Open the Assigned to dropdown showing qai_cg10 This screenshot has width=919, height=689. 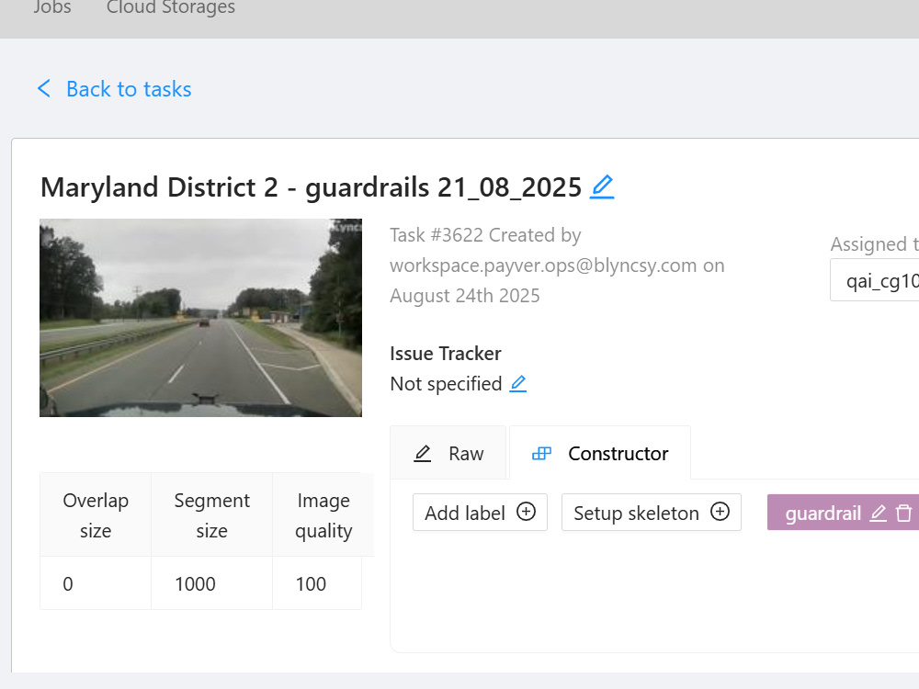click(875, 280)
